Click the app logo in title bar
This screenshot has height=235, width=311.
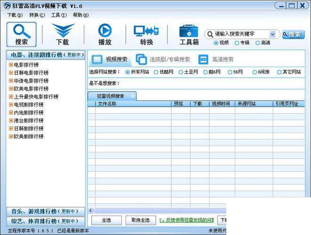(7, 6)
